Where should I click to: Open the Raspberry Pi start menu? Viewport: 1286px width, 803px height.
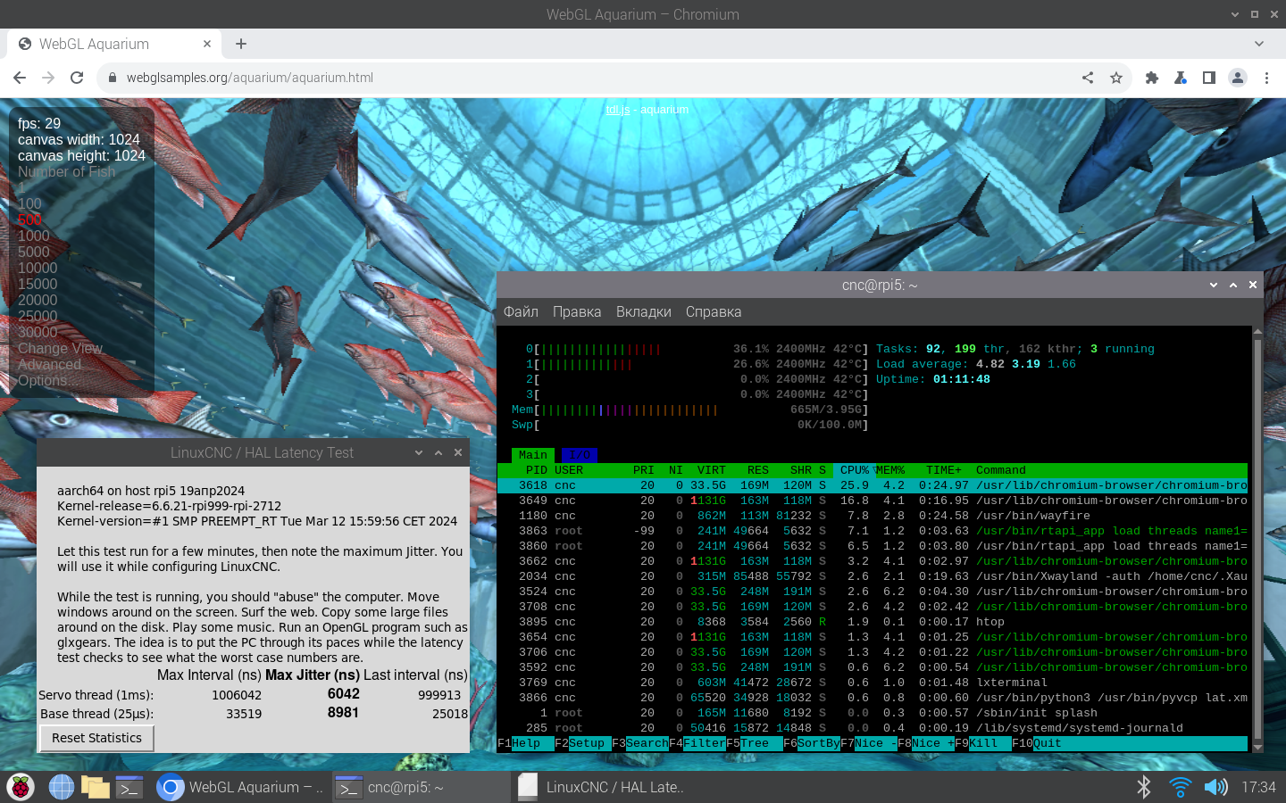click(x=21, y=787)
